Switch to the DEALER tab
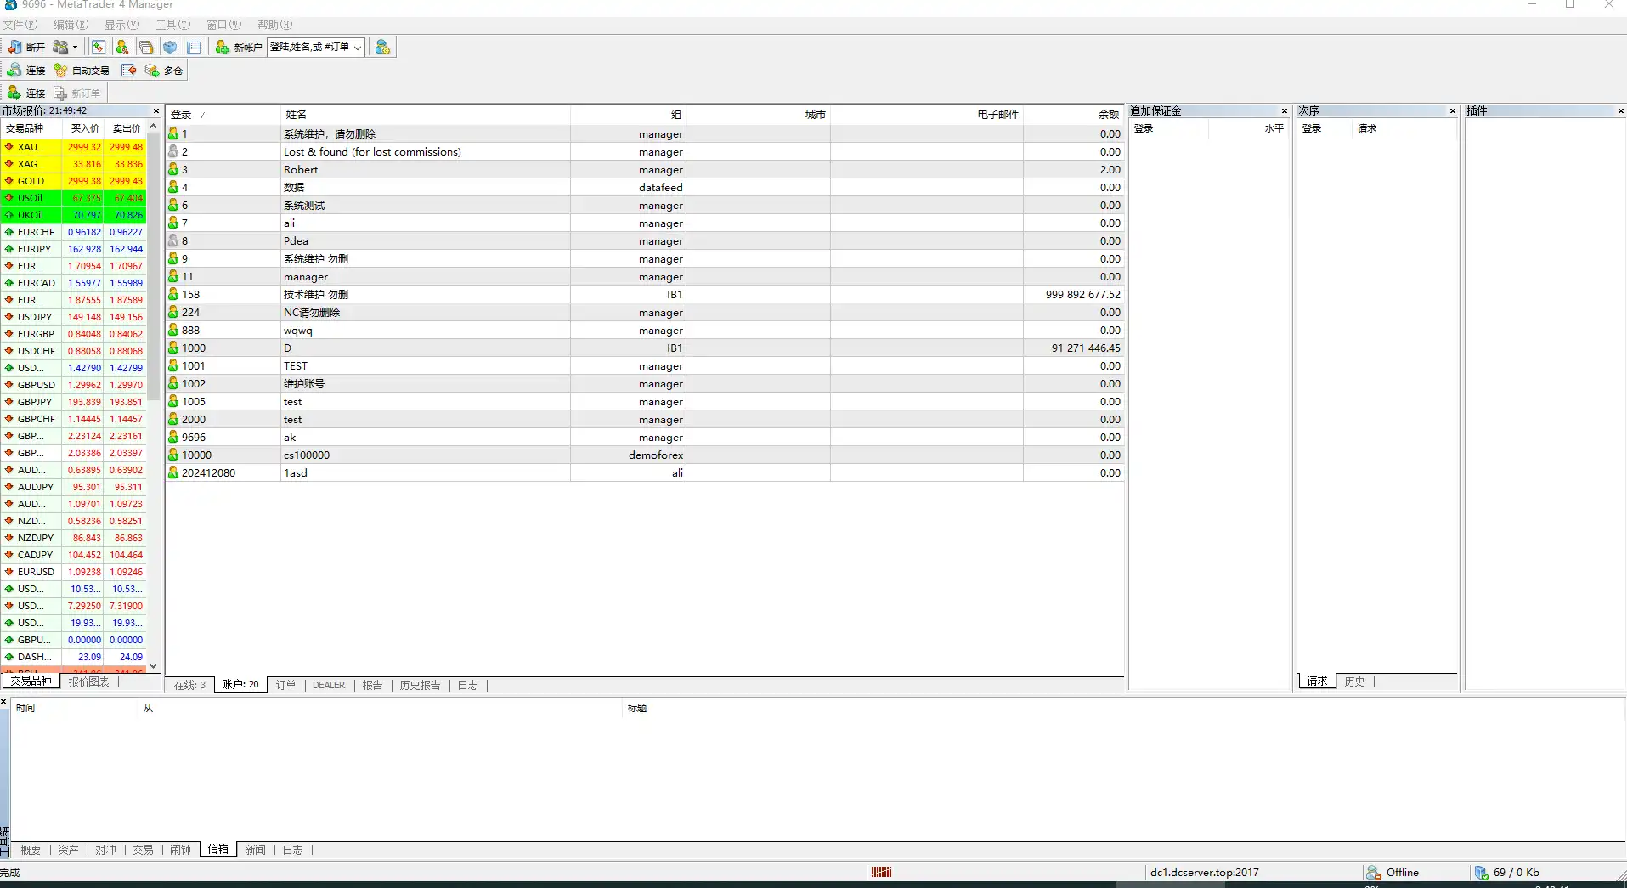This screenshot has height=888, width=1627. pos(329,686)
